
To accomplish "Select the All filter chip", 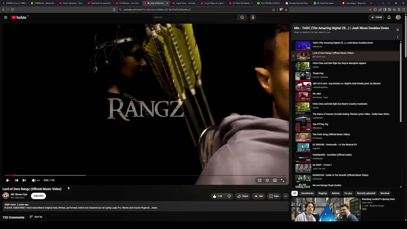I will coord(294,193).
